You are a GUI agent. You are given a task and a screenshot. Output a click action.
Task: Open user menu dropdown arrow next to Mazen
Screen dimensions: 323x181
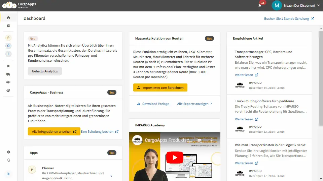tap(319, 6)
